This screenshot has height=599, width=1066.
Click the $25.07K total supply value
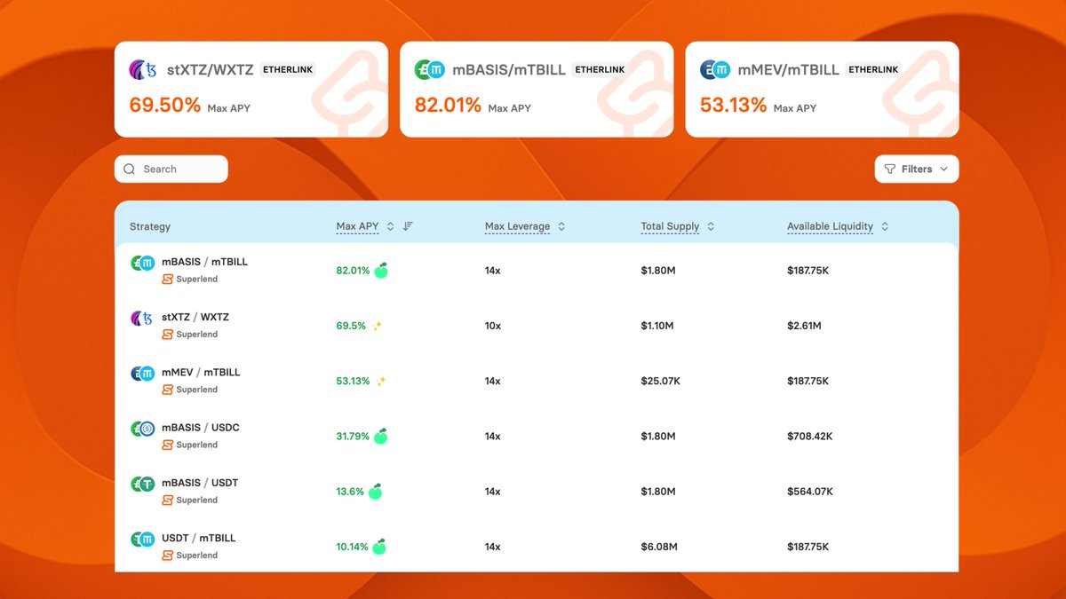661,381
